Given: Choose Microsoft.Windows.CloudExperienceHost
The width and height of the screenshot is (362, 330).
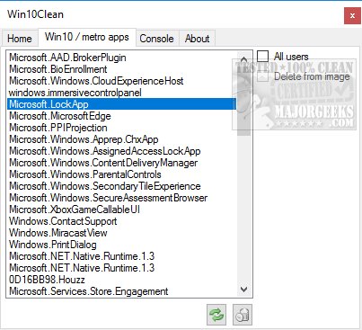Looking at the screenshot, I should point(121,81).
